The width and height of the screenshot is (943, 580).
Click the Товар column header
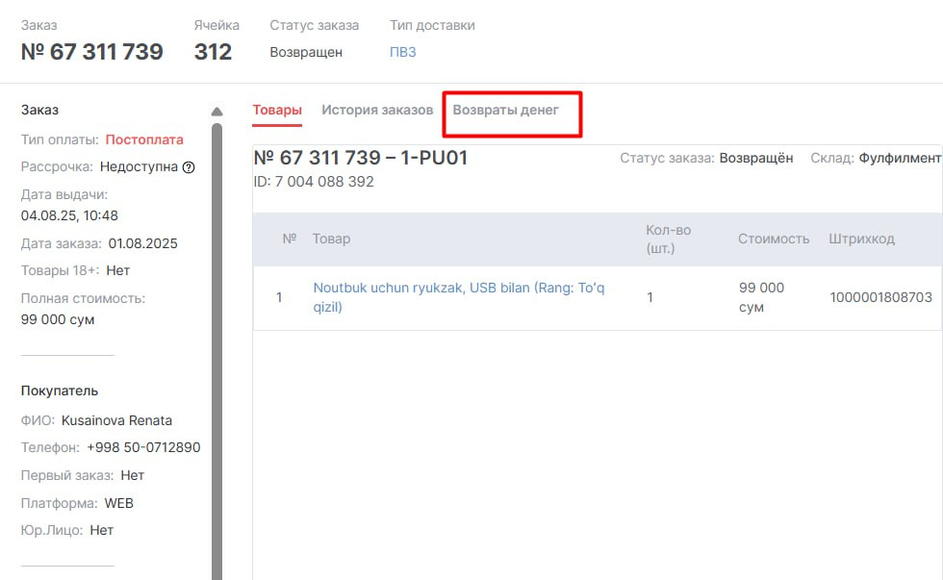(x=332, y=239)
